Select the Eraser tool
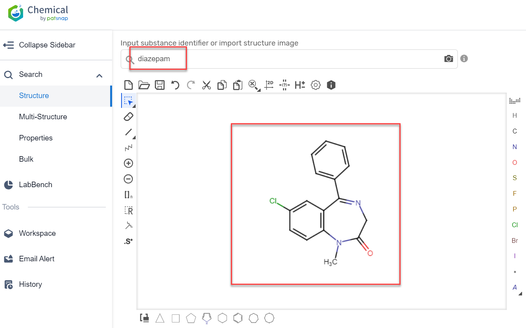This screenshot has width=526, height=328. pos(128,116)
